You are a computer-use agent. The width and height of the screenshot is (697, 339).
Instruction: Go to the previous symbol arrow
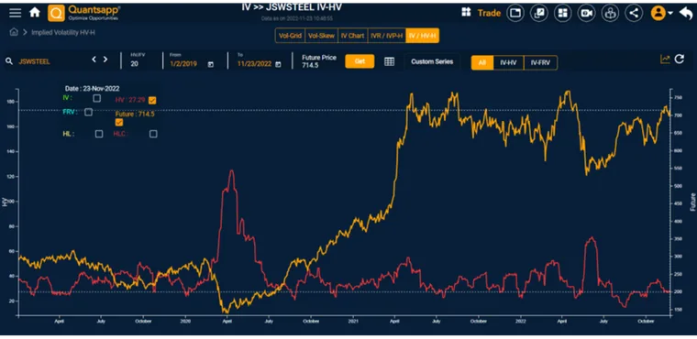pyautogui.click(x=94, y=59)
